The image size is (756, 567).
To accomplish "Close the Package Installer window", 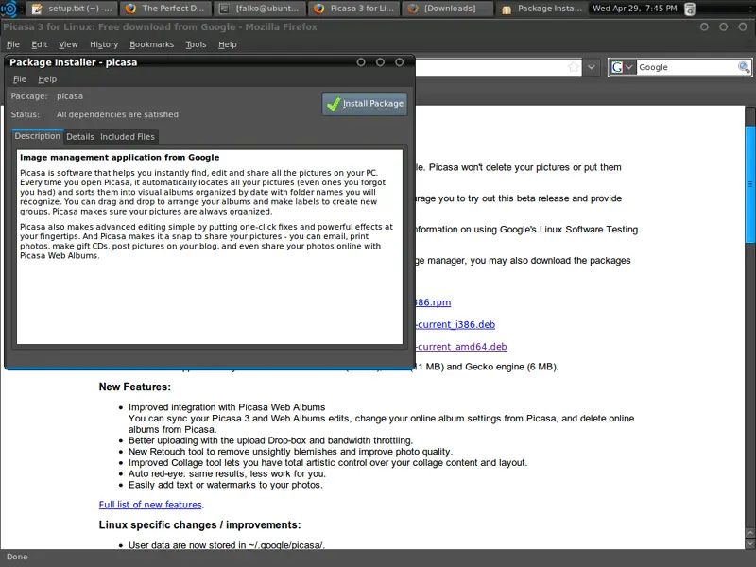I will 399,62.
